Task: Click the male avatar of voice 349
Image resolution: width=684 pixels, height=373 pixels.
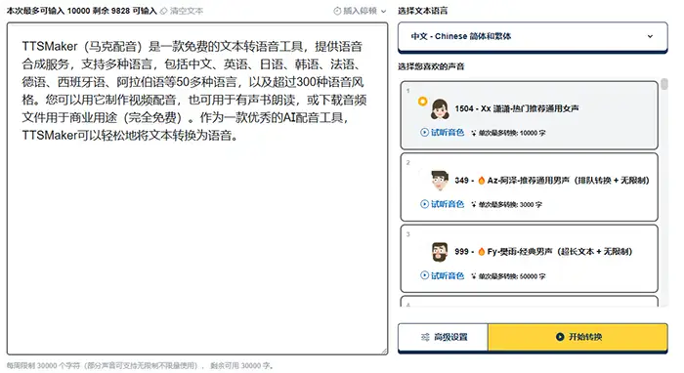Action: (440, 180)
